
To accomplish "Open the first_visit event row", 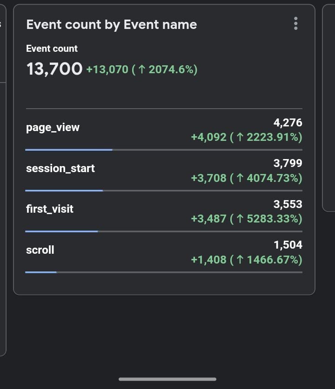I will [x=50, y=209].
